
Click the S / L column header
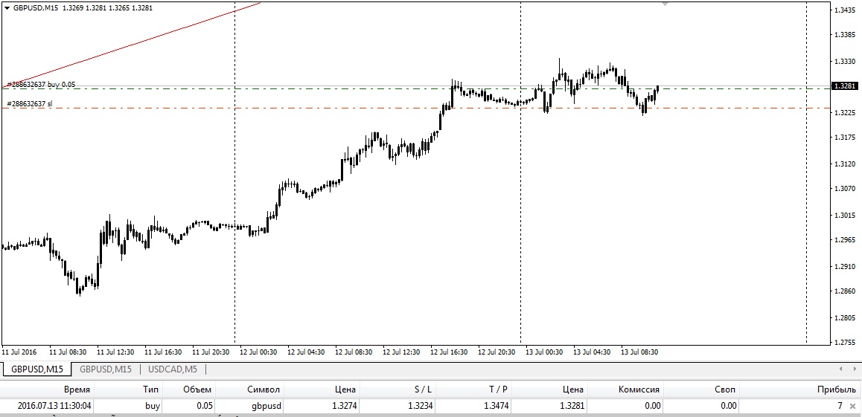(x=398, y=389)
